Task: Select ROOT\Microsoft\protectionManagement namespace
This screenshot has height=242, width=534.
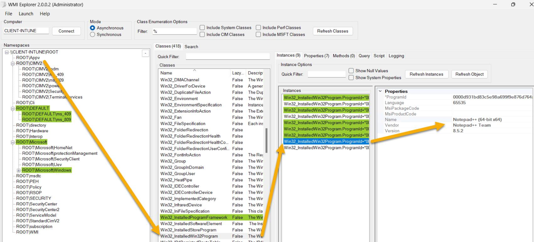Action: (x=60, y=153)
